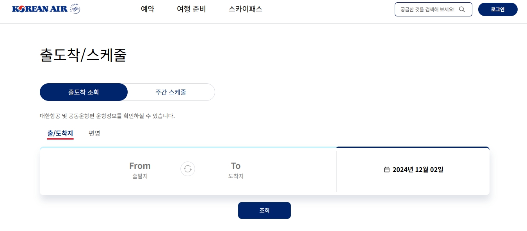The image size is (527, 231).
Task: Select the 출도착 조회 tab
Action: tap(84, 92)
